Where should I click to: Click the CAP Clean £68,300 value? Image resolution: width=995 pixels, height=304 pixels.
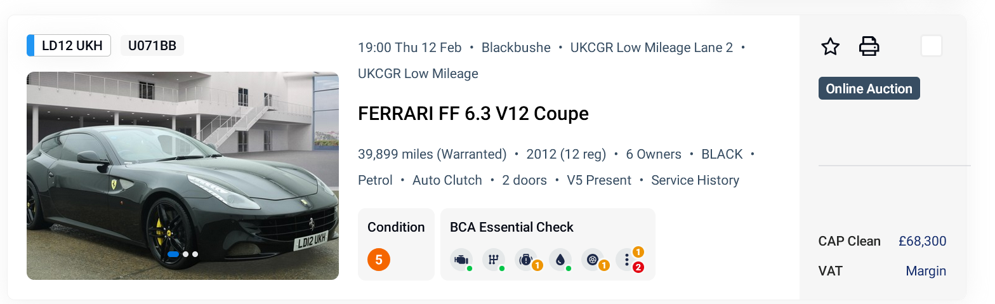click(x=922, y=241)
